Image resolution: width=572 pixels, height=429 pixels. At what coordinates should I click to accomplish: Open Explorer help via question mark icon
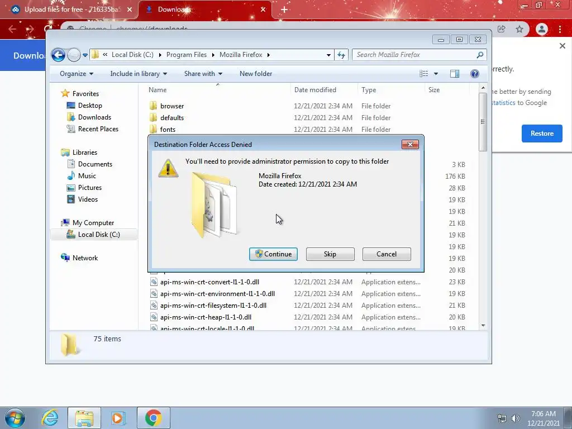(475, 74)
